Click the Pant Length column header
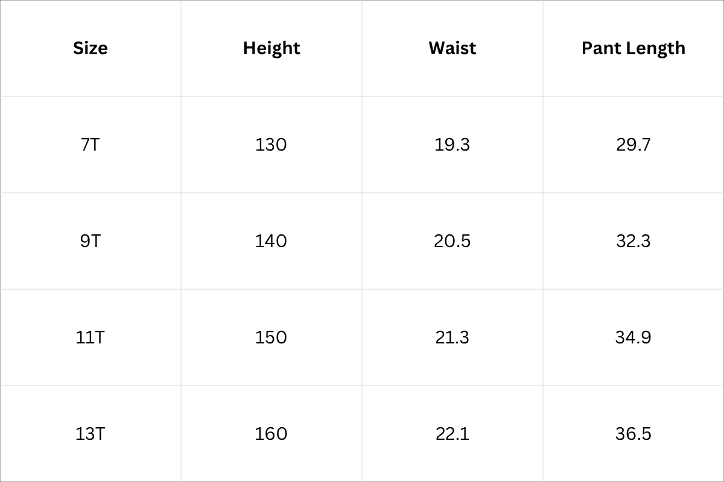724x482 pixels. click(633, 48)
